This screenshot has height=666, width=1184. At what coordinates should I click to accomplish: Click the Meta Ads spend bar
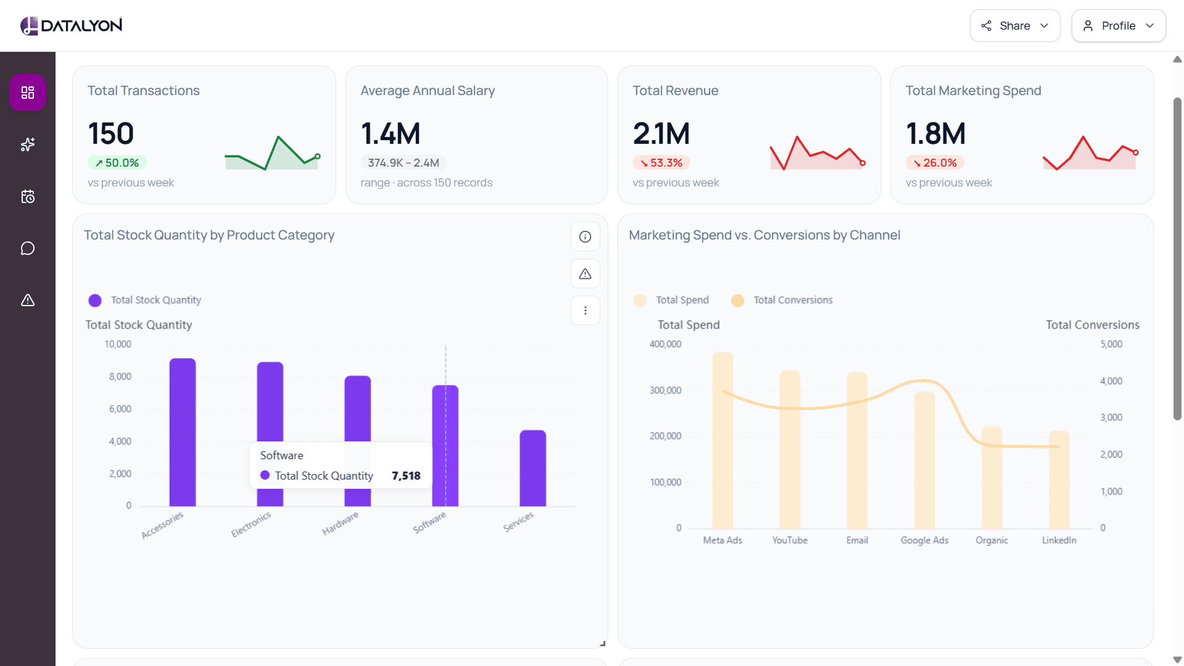[x=722, y=440]
